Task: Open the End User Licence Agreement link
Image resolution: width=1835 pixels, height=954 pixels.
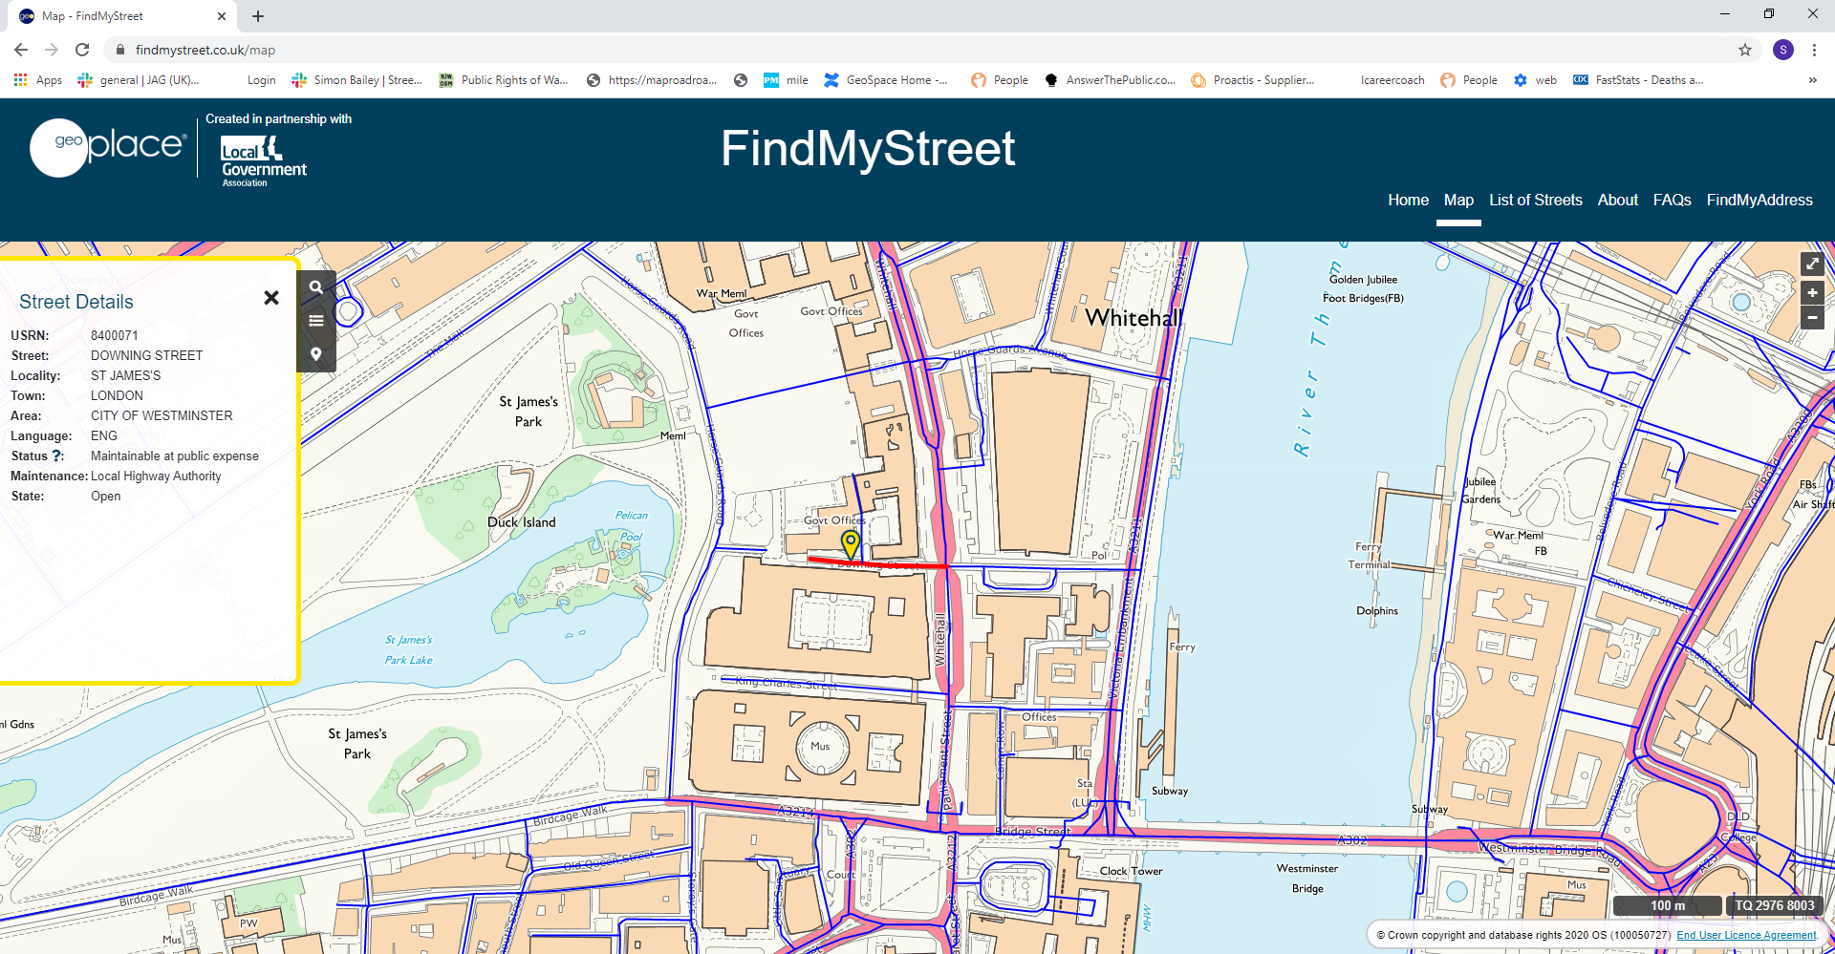Action: tap(1746, 935)
